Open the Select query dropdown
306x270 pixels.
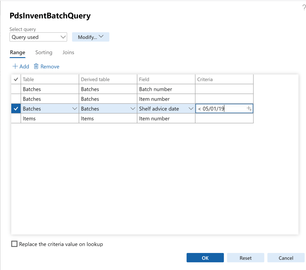click(x=38, y=37)
